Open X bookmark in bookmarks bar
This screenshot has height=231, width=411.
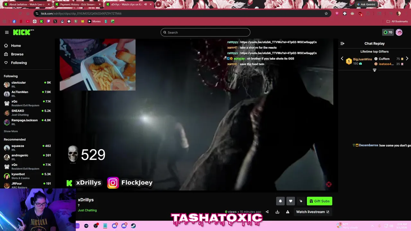tap(55, 21)
